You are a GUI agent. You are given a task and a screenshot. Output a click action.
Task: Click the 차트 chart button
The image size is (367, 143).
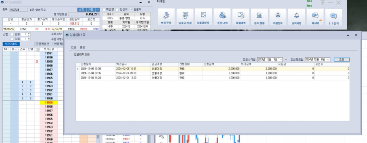pos(90,9)
